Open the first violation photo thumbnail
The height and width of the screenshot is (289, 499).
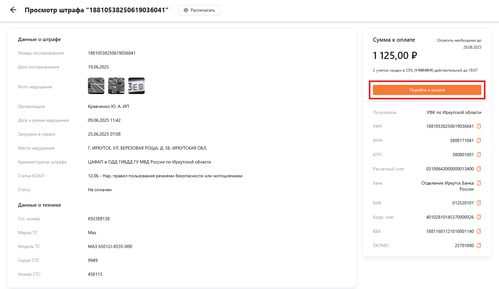pos(96,86)
